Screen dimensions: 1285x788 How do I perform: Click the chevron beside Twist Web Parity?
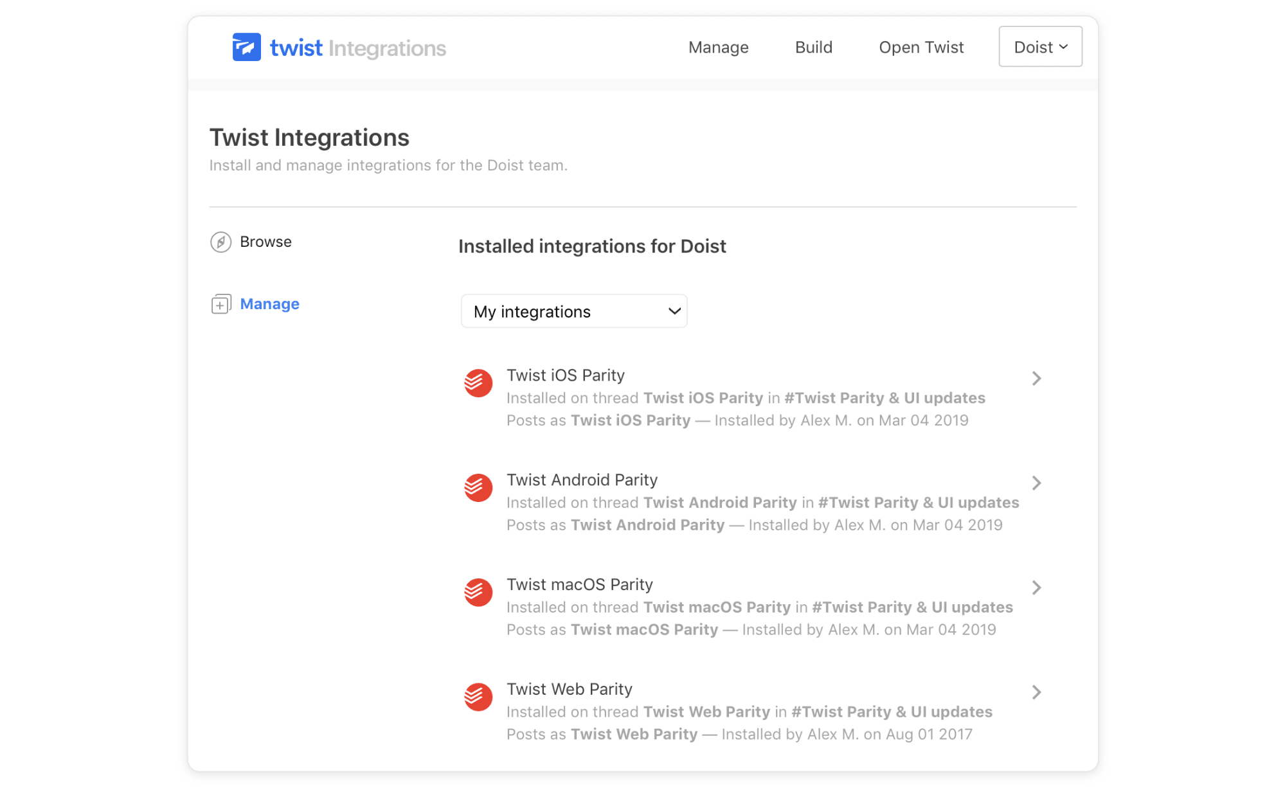click(x=1036, y=692)
